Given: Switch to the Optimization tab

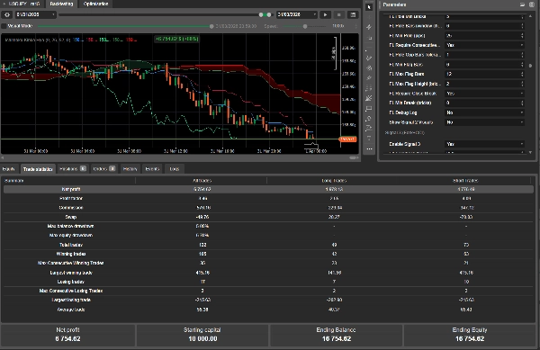Looking at the screenshot, I should tap(95, 4).
